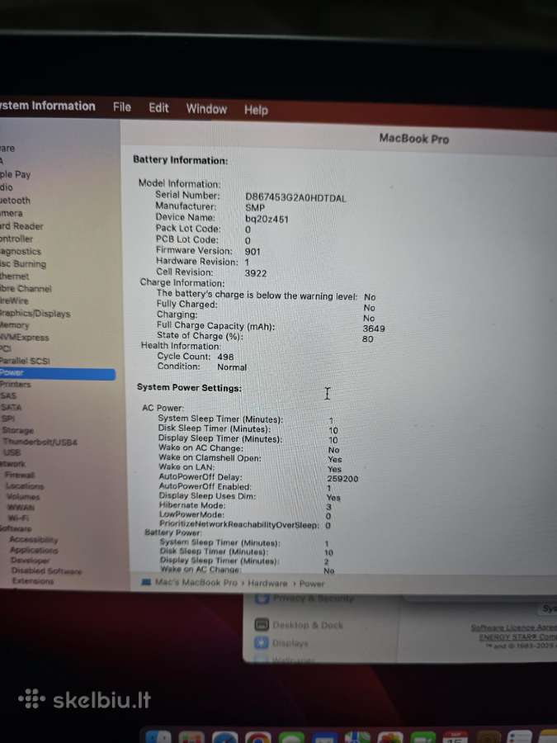Open the Window menu
Image resolution: width=557 pixels, height=743 pixels.
pyautogui.click(x=206, y=109)
